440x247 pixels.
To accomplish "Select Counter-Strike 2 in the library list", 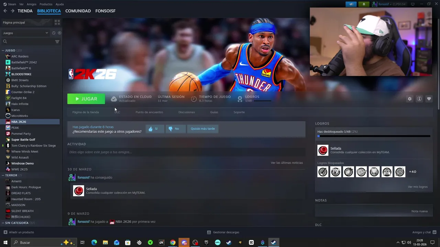I will click(x=23, y=92).
